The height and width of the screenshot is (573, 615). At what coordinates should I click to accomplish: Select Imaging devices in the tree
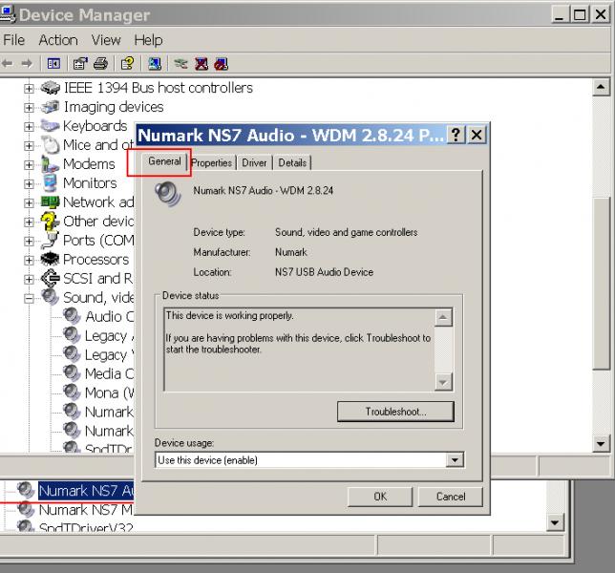pyautogui.click(x=113, y=107)
